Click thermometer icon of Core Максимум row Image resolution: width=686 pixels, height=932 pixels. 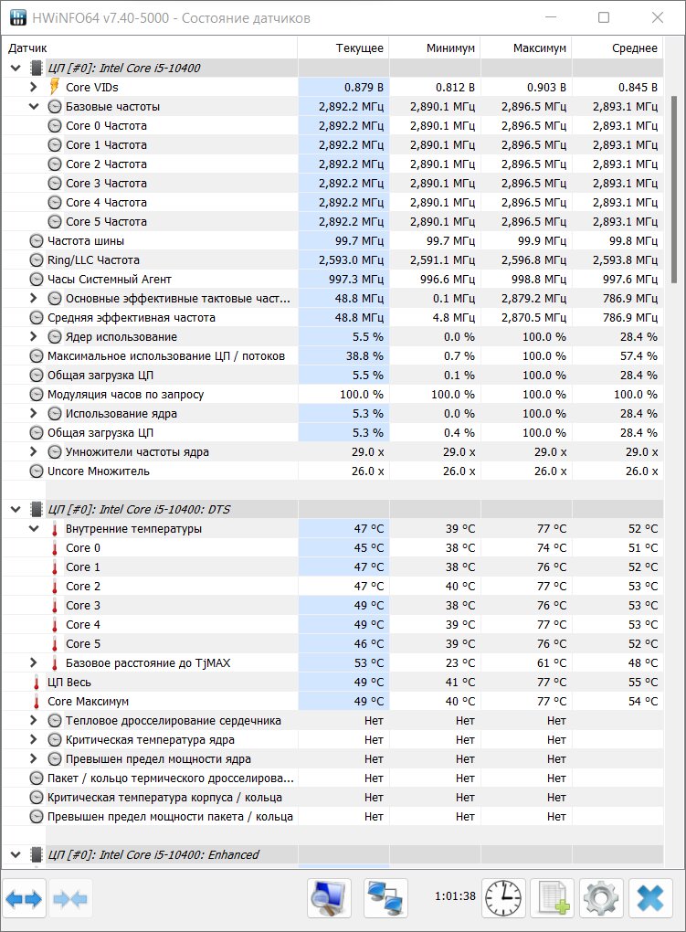(x=37, y=702)
